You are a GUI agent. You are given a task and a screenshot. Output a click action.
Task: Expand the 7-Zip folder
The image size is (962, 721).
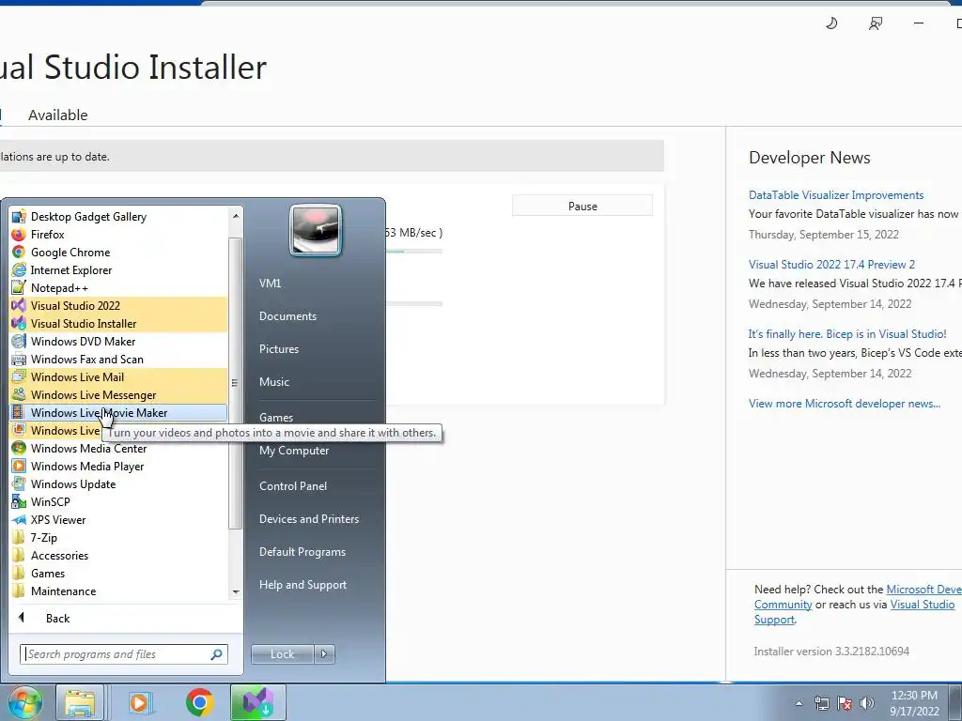pos(118,537)
